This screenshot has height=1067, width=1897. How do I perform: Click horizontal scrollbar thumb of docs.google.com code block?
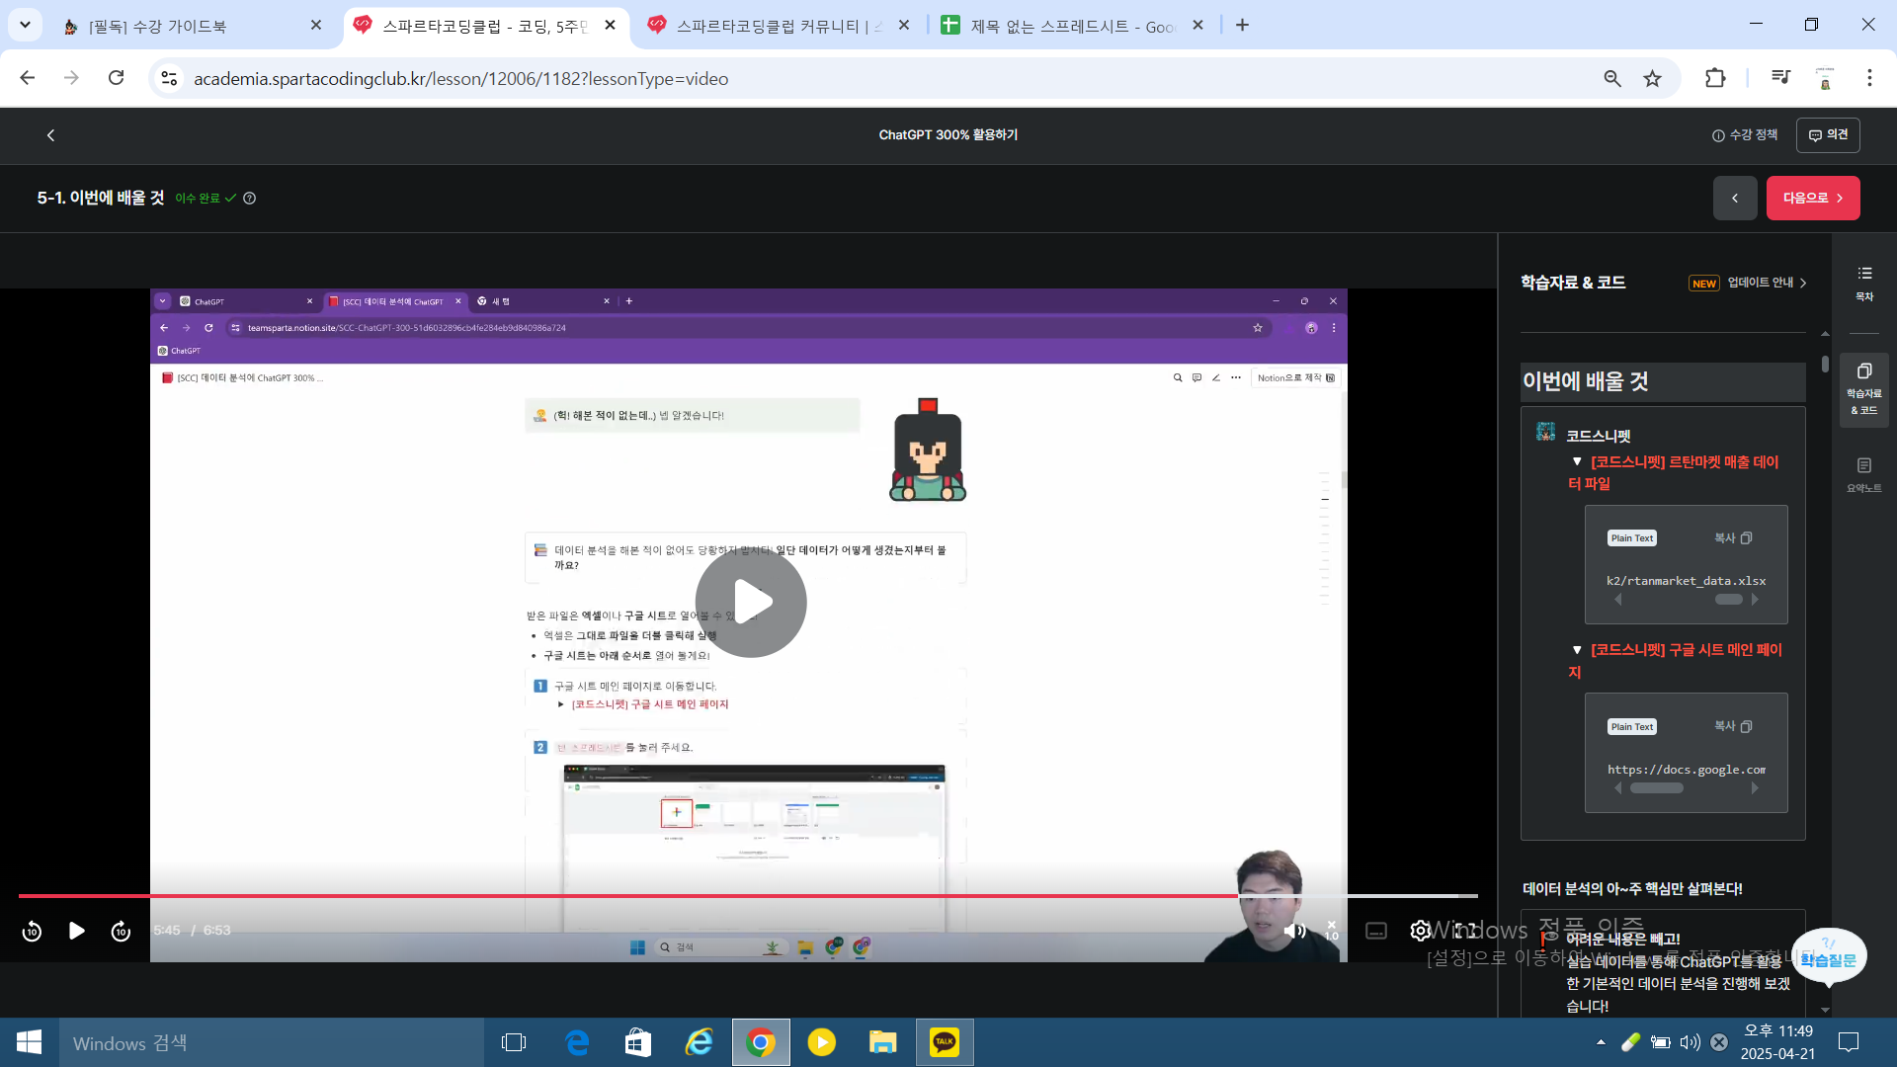(x=1657, y=788)
